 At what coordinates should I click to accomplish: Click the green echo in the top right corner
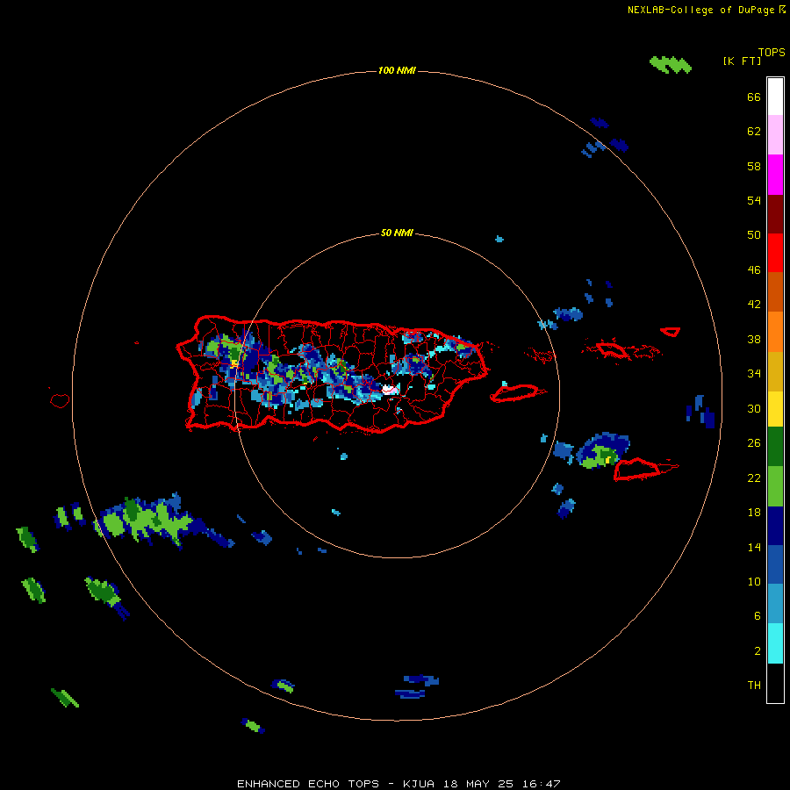pyautogui.click(x=671, y=64)
